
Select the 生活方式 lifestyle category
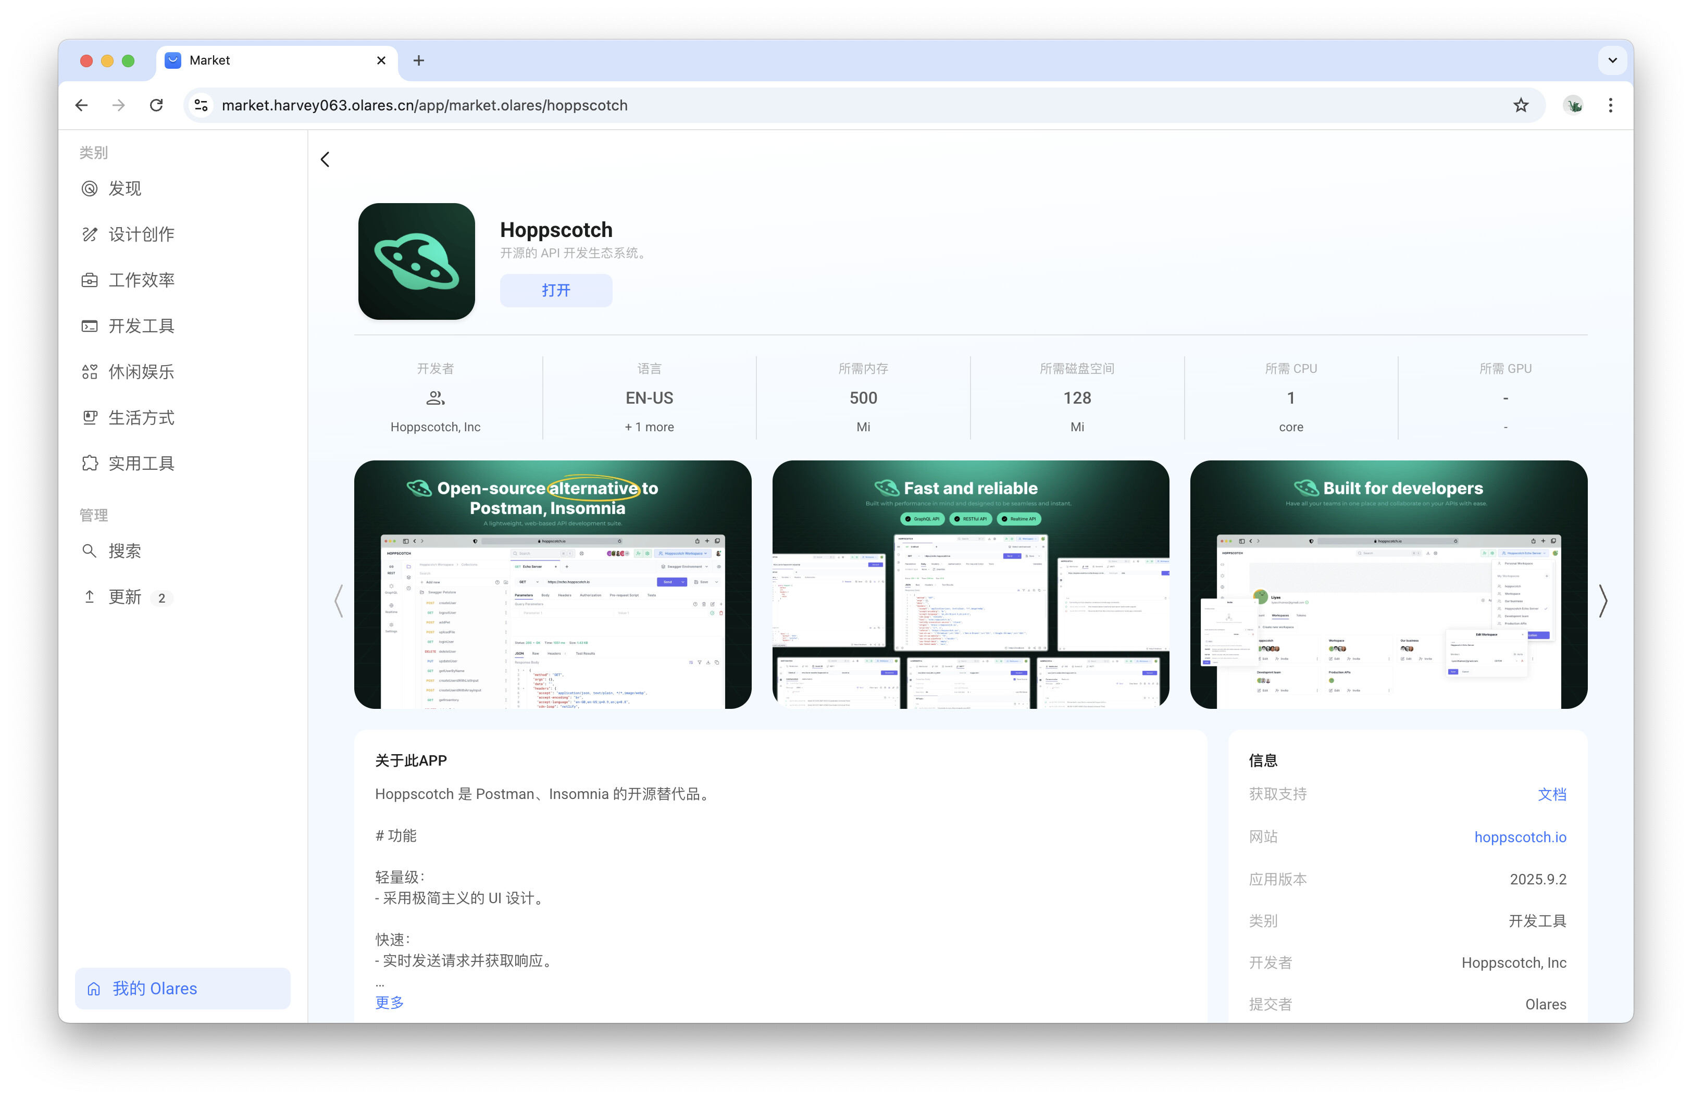point(141,417)
